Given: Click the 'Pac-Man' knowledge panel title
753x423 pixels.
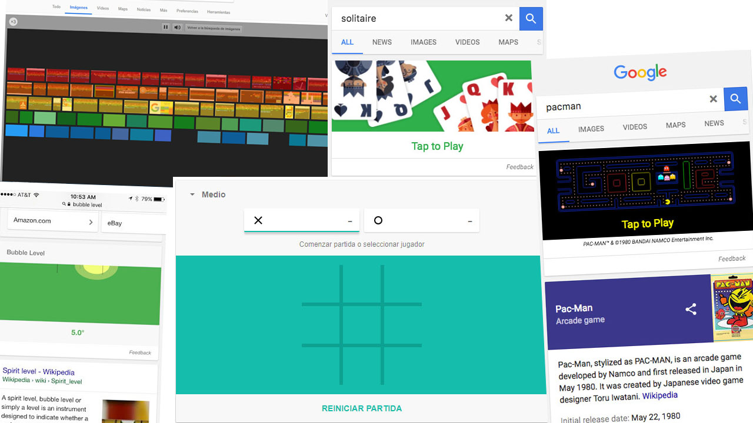Looking at the screenshot, I should tap(574, 308).
